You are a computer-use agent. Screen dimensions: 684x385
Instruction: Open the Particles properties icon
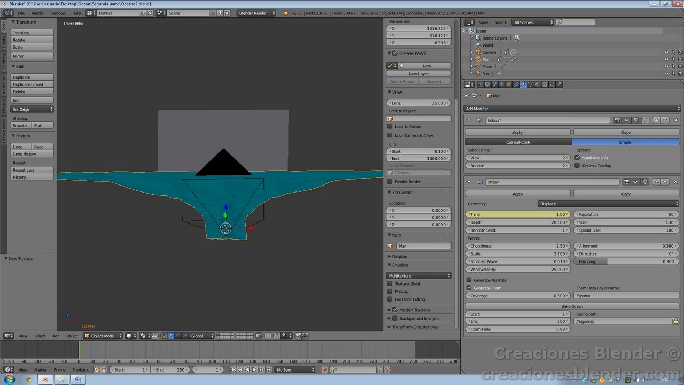[551, 84]
